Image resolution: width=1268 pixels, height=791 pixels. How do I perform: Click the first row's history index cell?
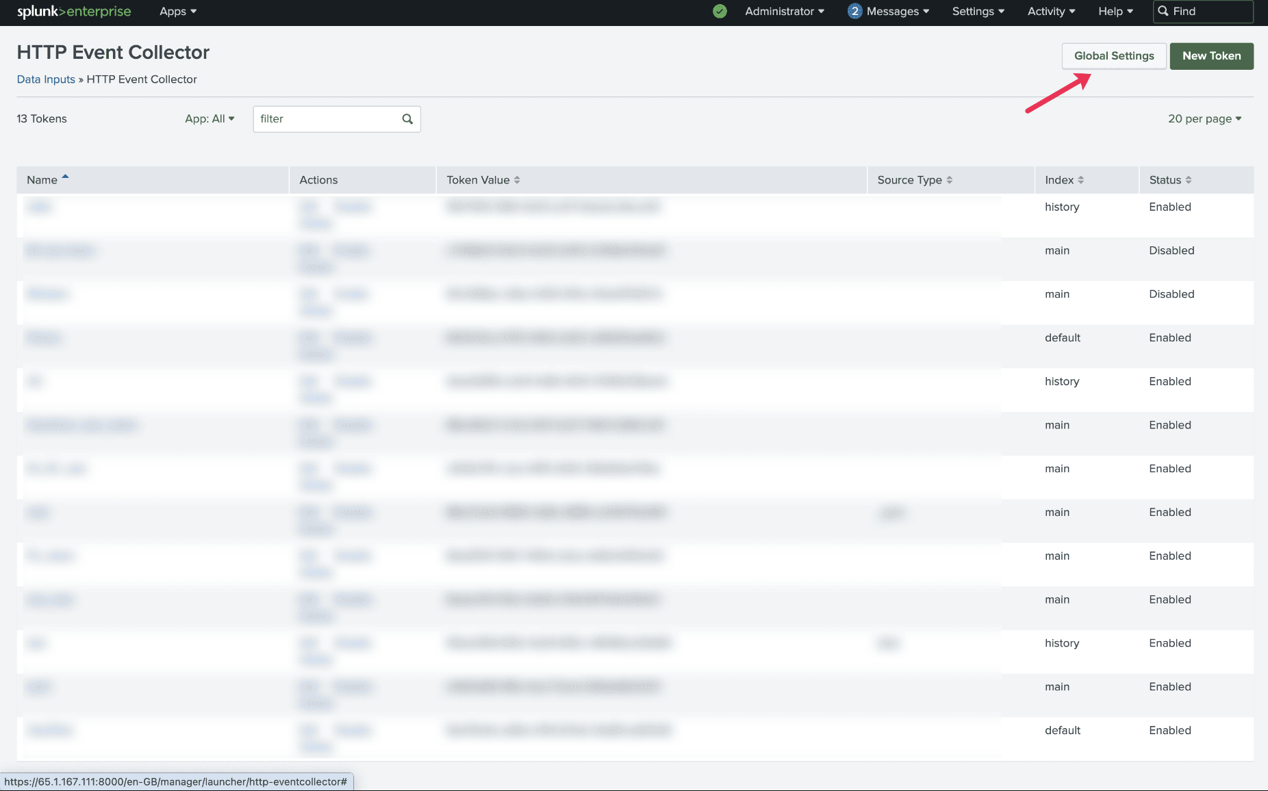(x=1062, y=207)
